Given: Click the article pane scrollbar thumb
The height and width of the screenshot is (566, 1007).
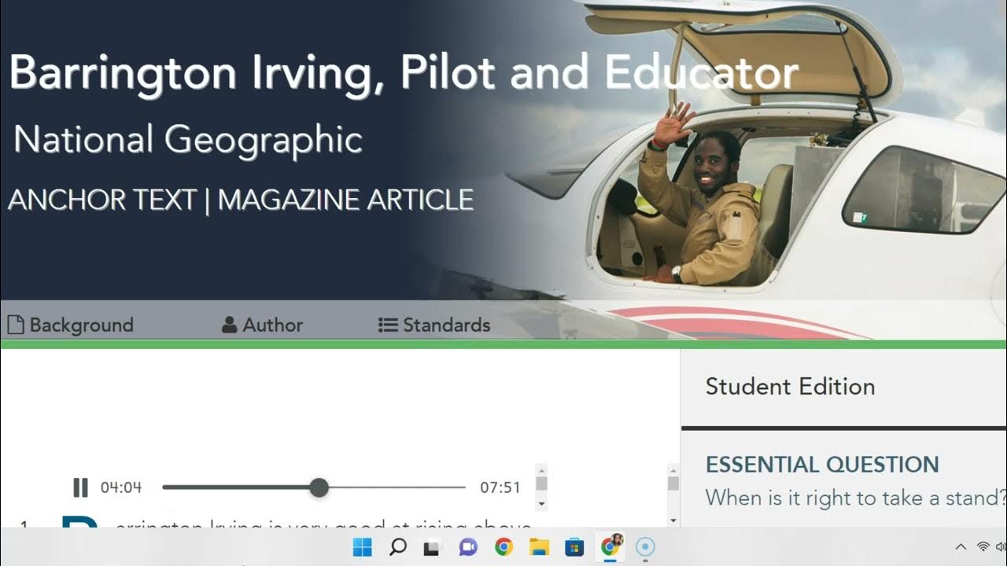Looking at the screenshot, I should tap(673, 483).
